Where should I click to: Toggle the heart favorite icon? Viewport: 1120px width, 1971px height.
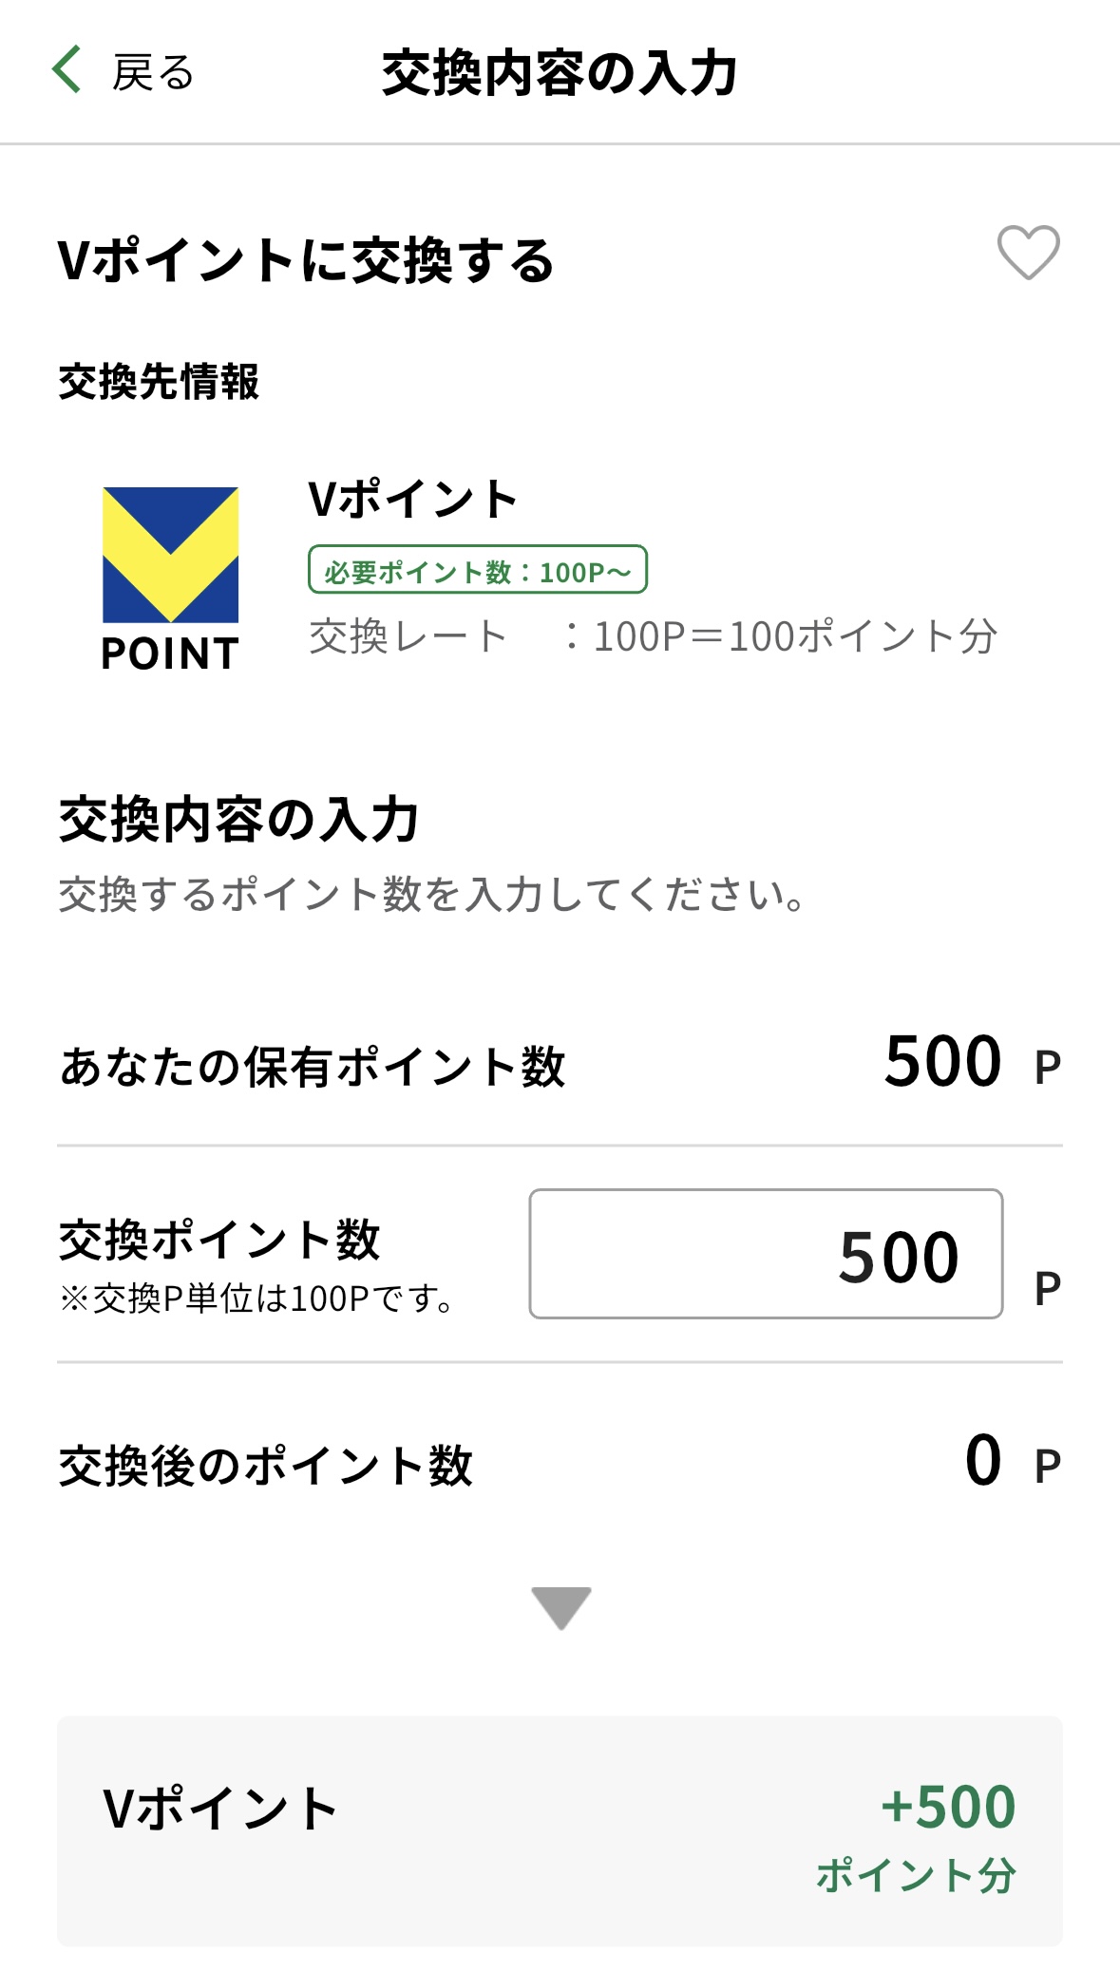click(x=1028, y=253)
